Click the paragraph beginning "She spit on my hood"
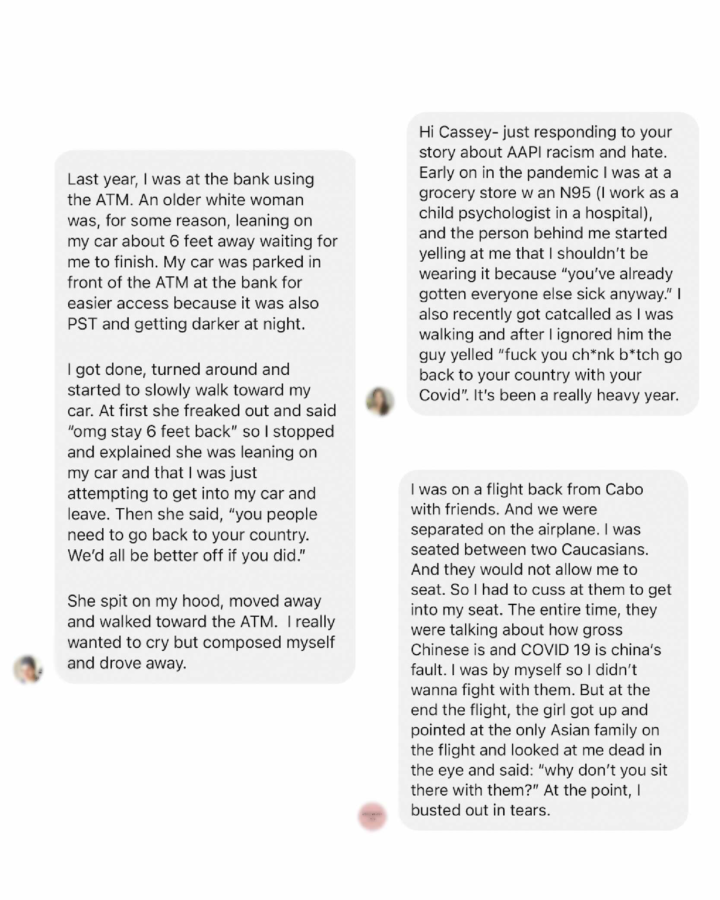 pyautogui.click(x=201, y=632)
